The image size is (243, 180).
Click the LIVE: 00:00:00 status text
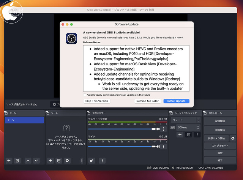coord(161,167)
